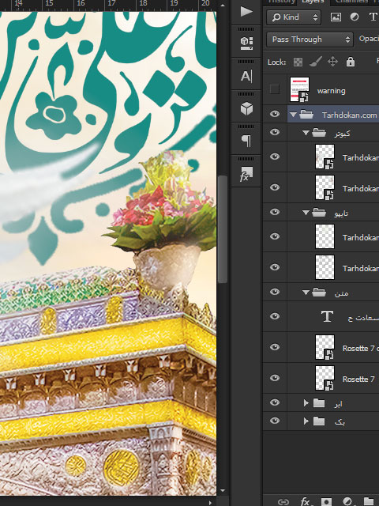Image resolution: width=379 pixels, height=506 pixels.
Task: Lock layer position with move icon
Action: coord(332,62)
